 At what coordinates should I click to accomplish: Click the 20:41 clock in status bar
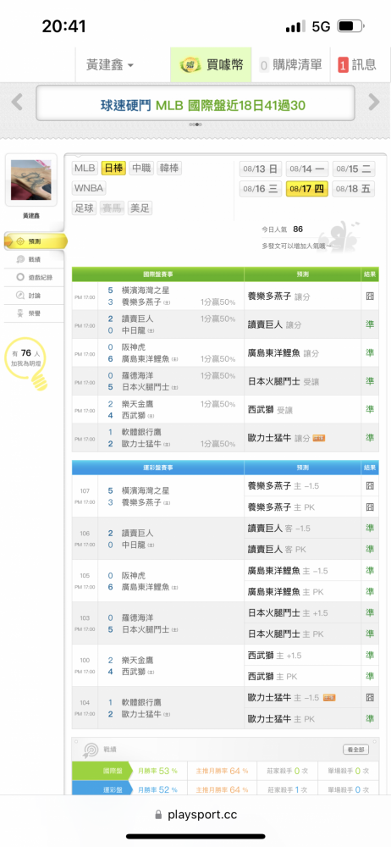pyautogui.click(x=63, y=26)
